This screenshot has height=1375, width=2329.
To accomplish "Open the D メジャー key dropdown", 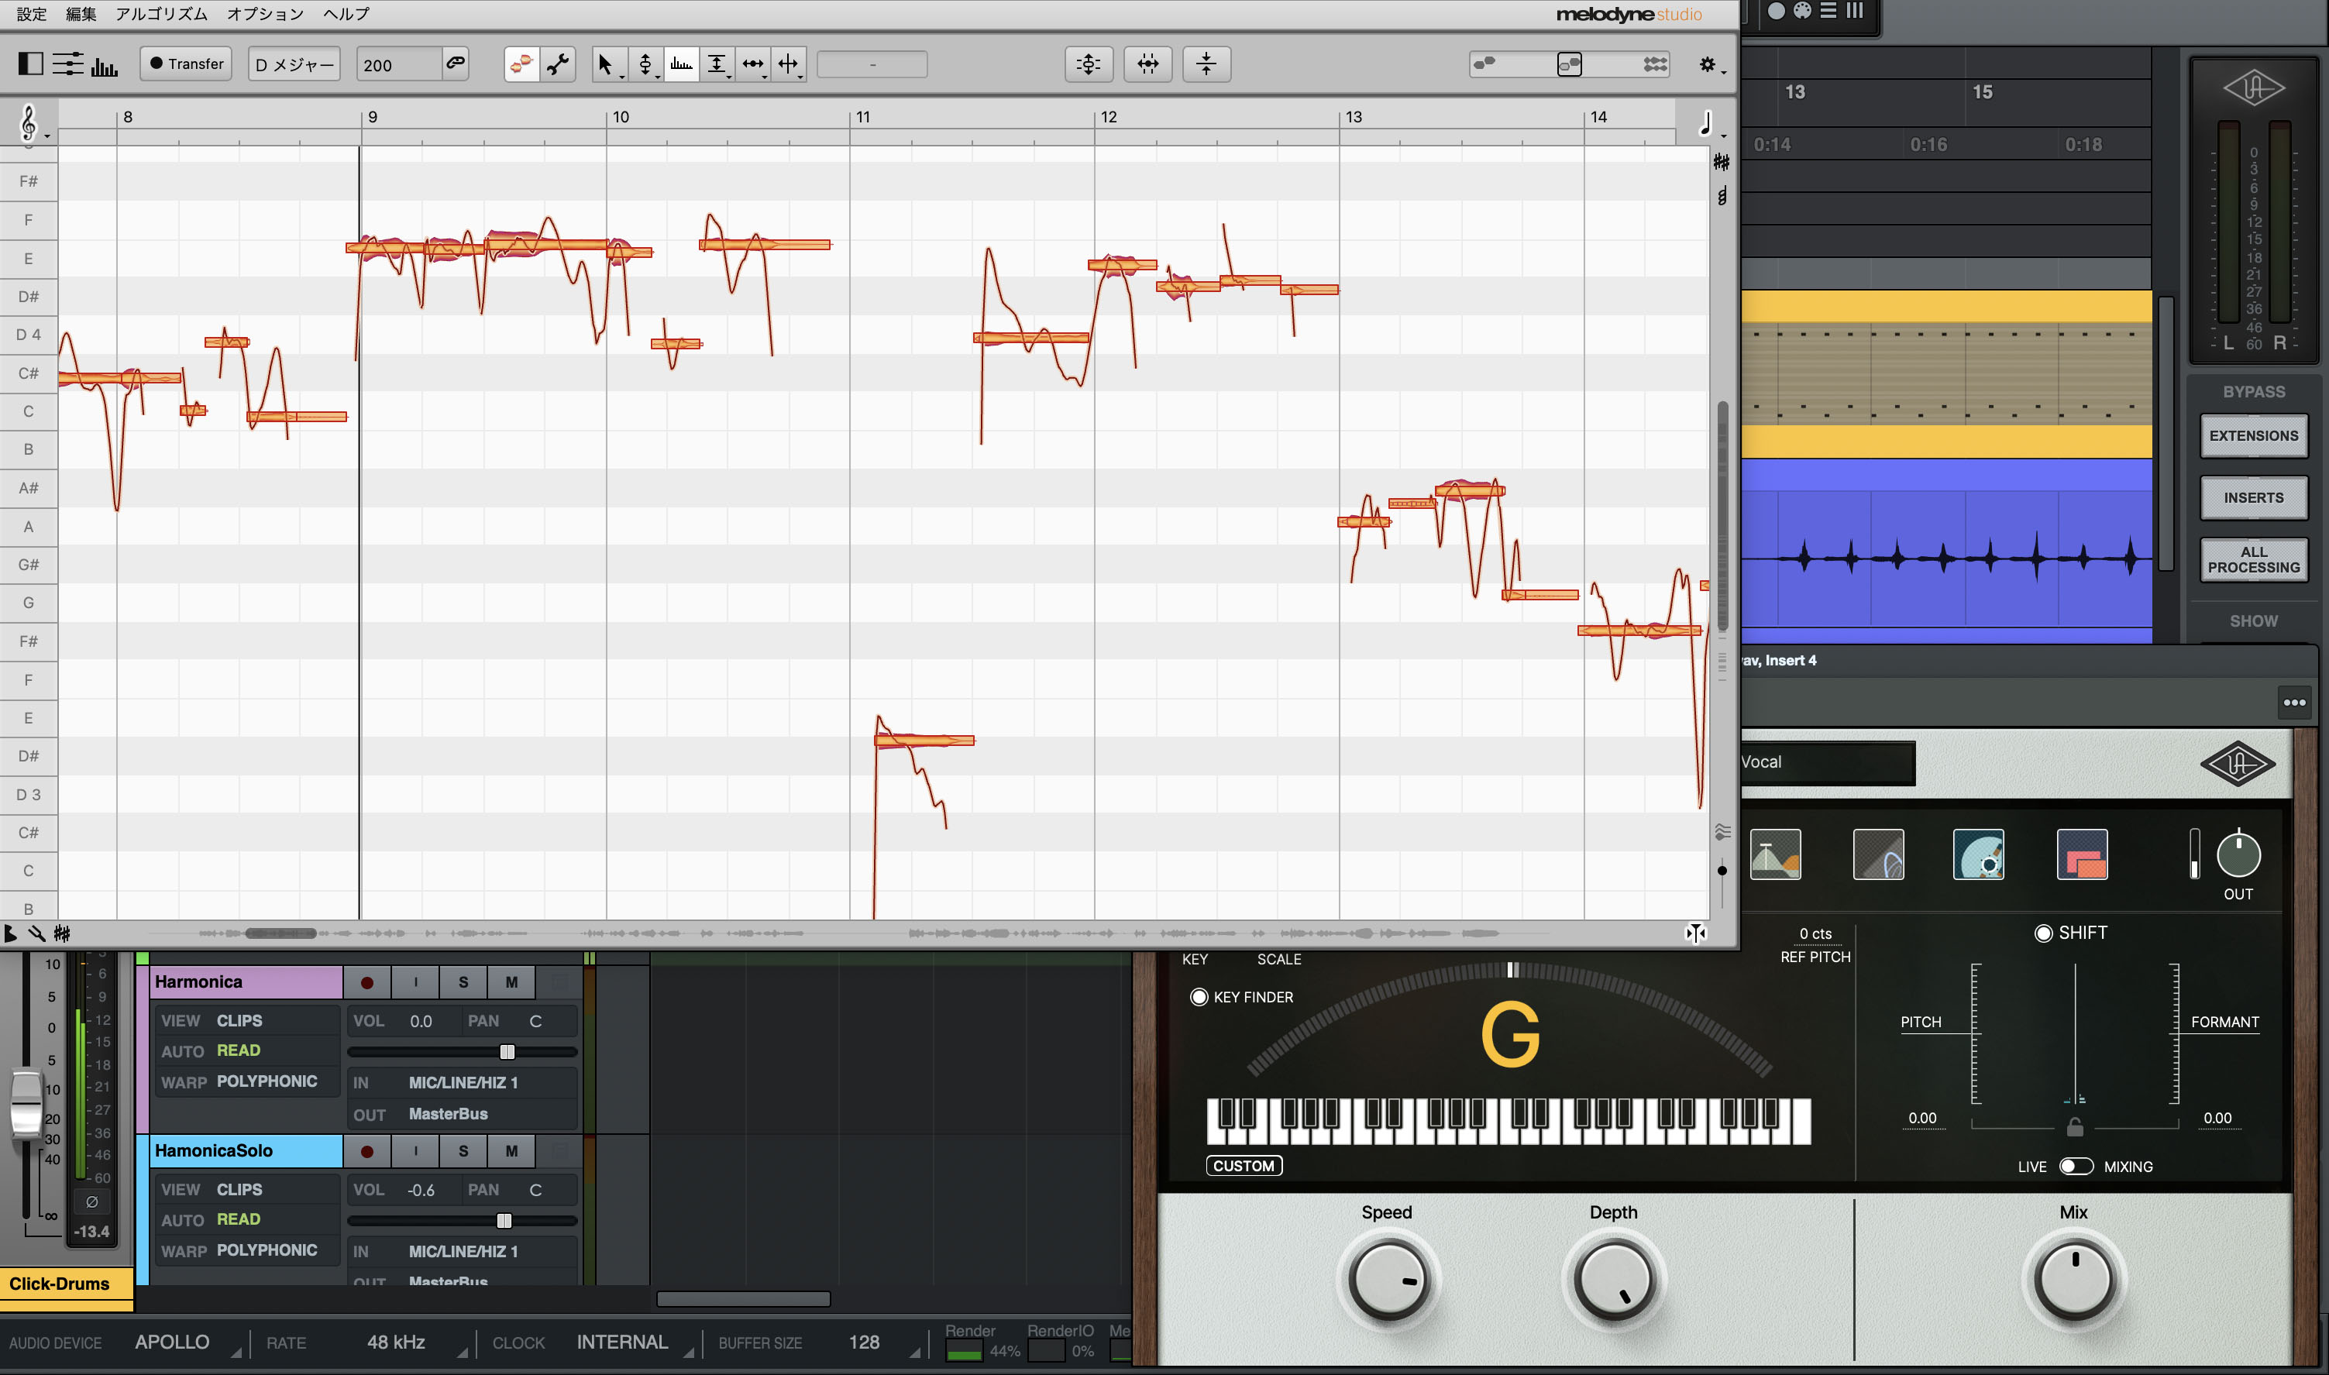I will pyautogui.click(x=294, y=65).
